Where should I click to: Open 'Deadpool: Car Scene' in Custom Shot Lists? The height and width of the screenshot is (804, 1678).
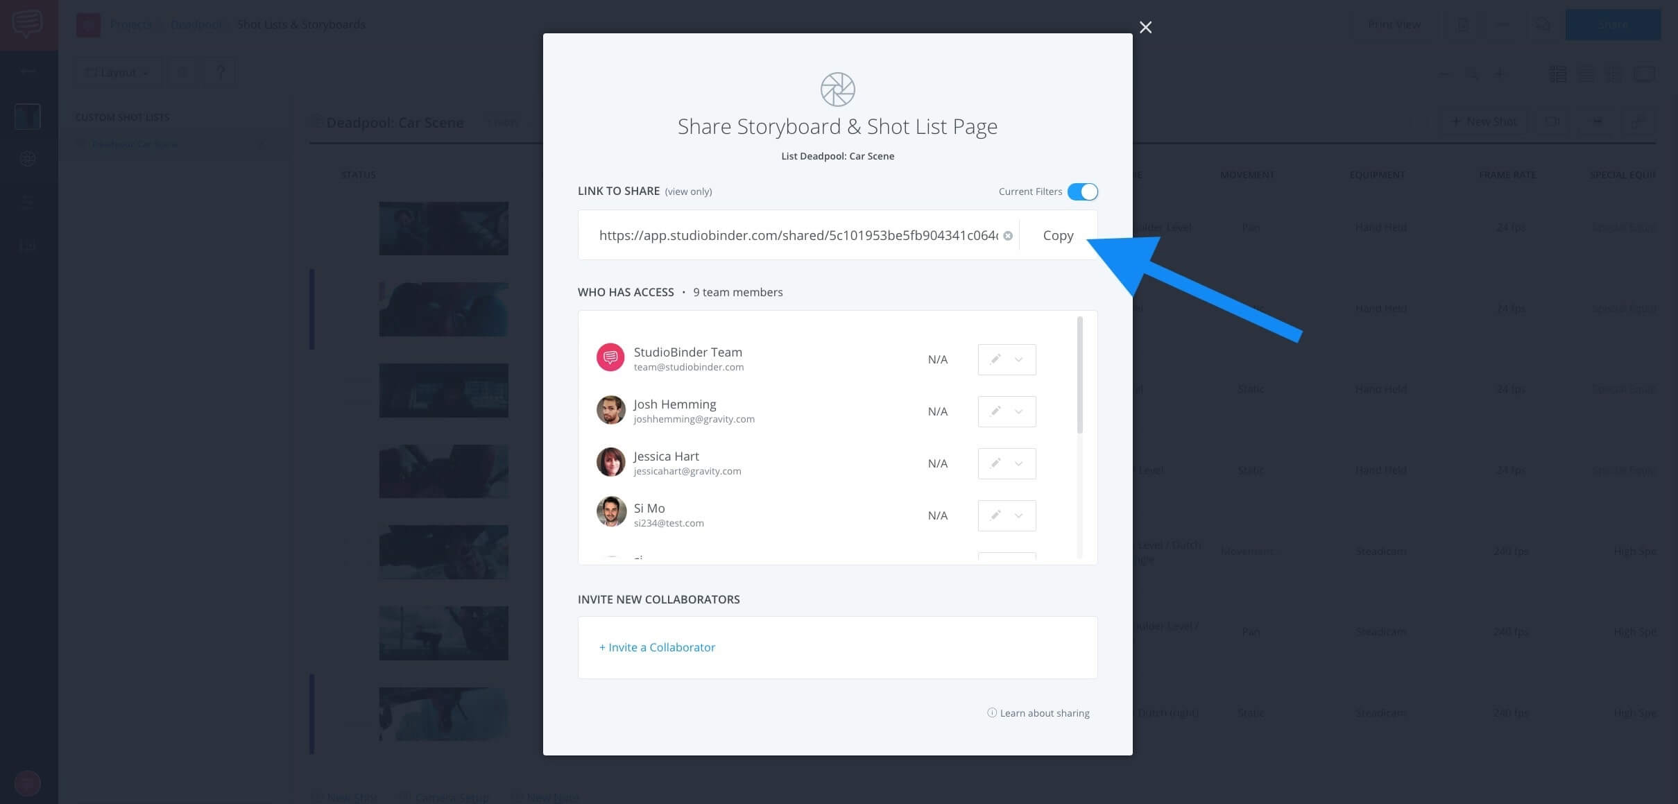click(135, 144)
